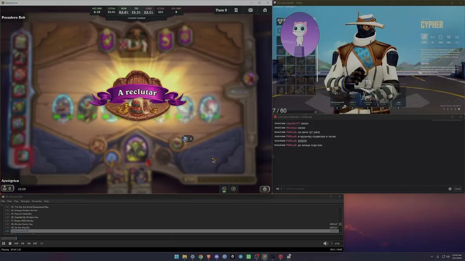Pause playback in the music player
Viewport: 465px width, 261px height.
(4, 244)
